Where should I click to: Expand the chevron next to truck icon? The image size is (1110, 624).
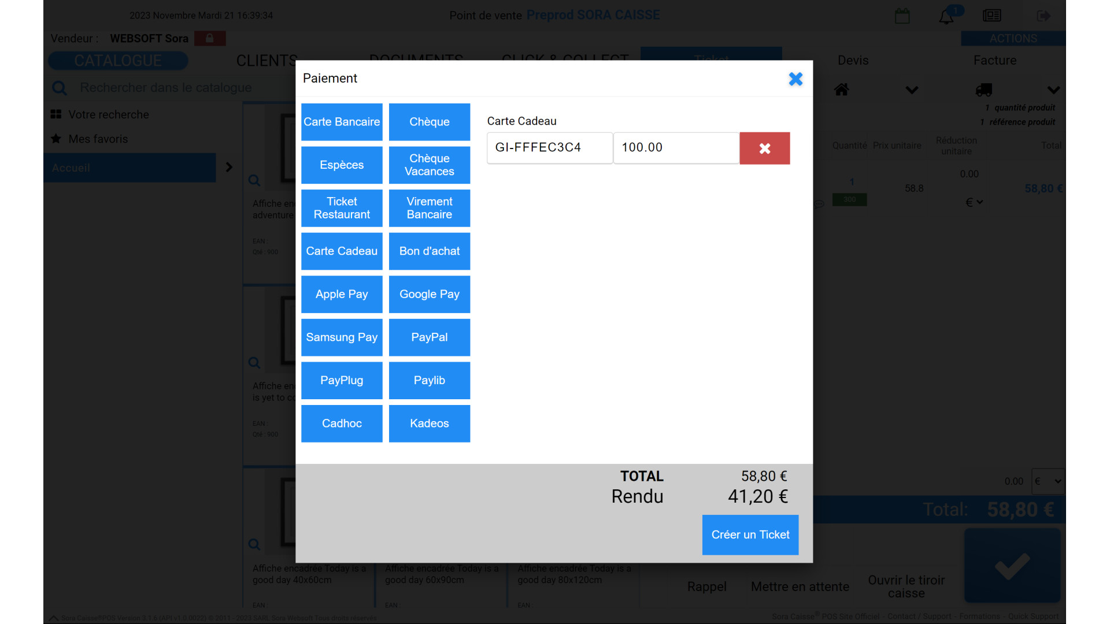1053,90
